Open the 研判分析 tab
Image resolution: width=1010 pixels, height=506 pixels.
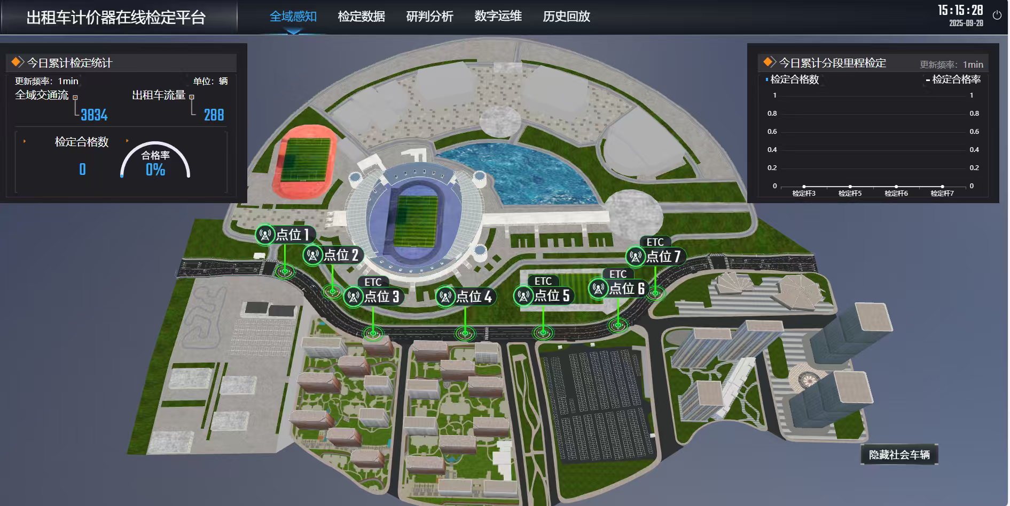[x=430, y=17]
